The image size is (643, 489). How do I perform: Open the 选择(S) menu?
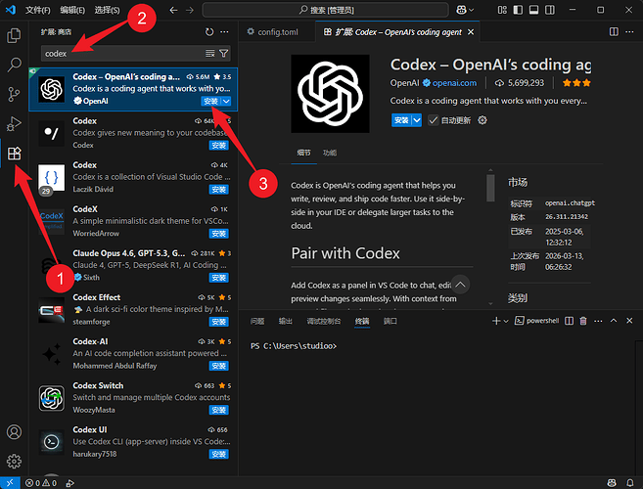[107, 10]
